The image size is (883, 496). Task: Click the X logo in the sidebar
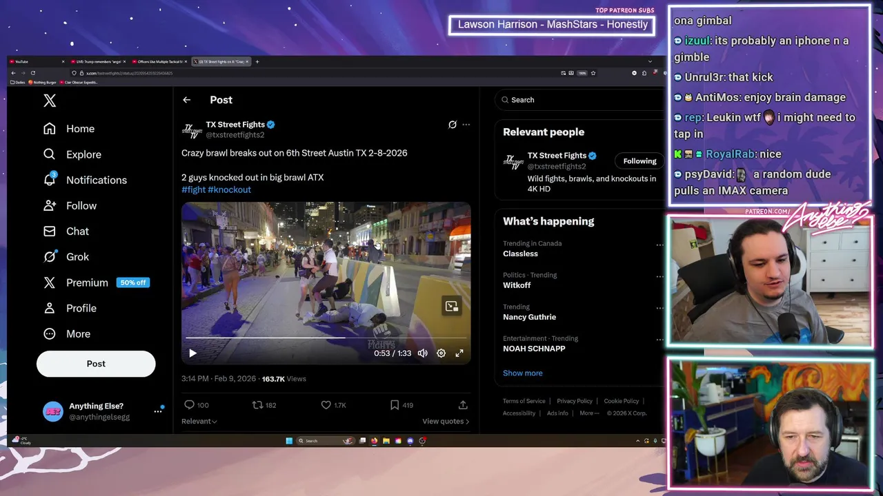pyautogui.click(x=50, y=101)
